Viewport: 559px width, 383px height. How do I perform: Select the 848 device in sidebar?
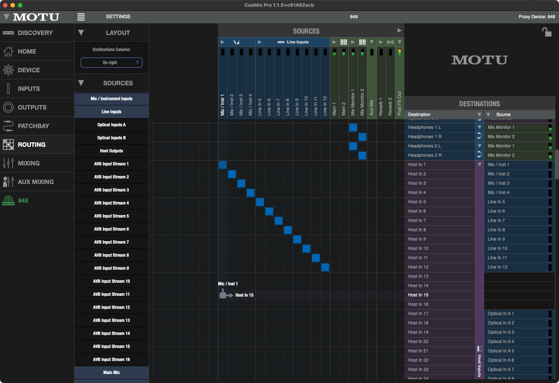[x=37, y=200]
